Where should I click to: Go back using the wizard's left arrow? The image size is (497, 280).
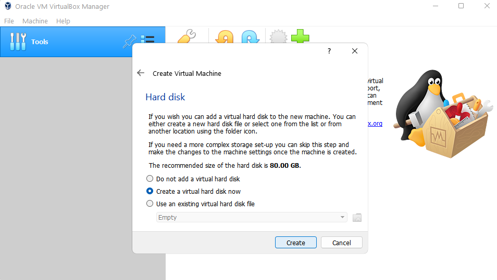(141, 73)
